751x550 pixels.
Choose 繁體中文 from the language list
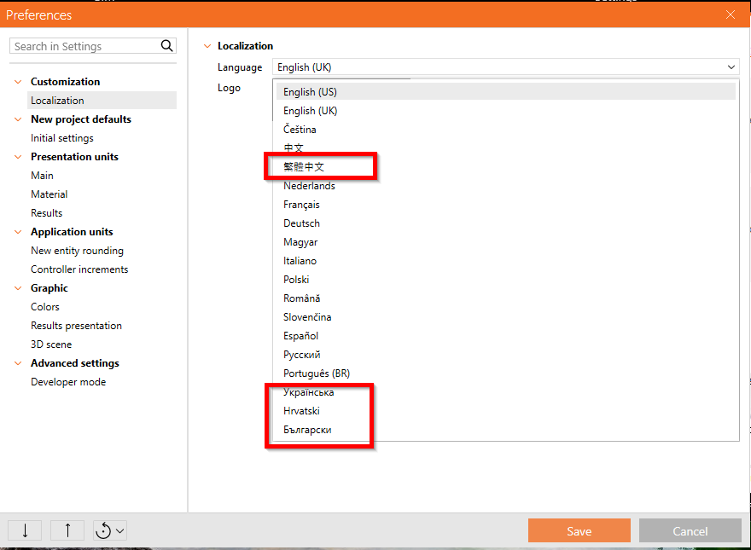coord(304,167)
